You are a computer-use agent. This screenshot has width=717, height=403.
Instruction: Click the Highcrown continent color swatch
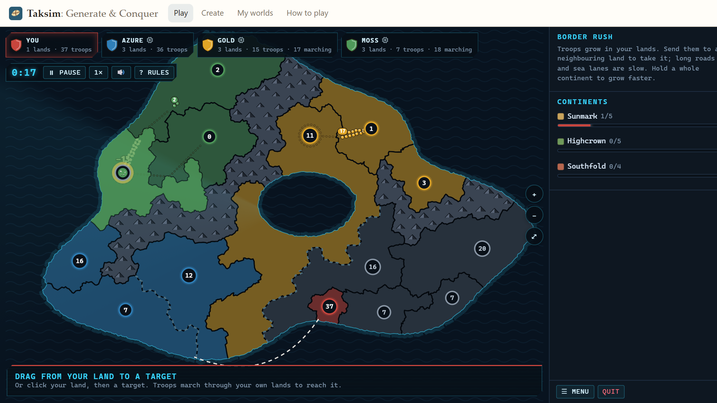coord(561,141)
